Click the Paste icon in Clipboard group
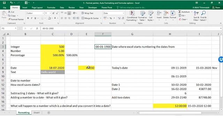This screenshot has width=223, height=125. pos(4,14)
